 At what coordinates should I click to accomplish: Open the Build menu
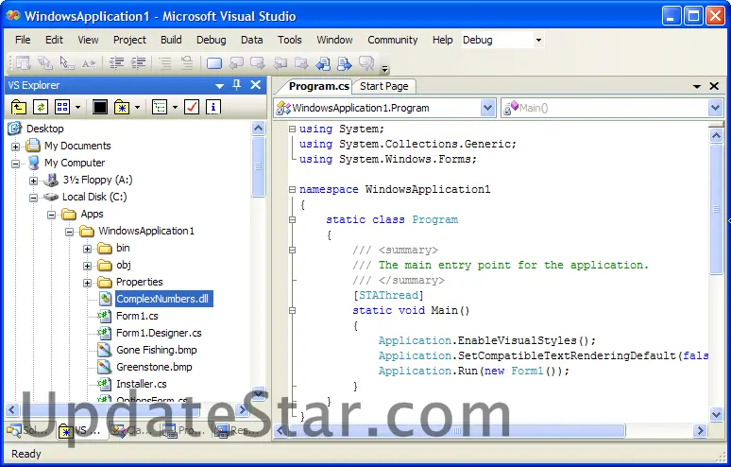(x=171, y=40)
